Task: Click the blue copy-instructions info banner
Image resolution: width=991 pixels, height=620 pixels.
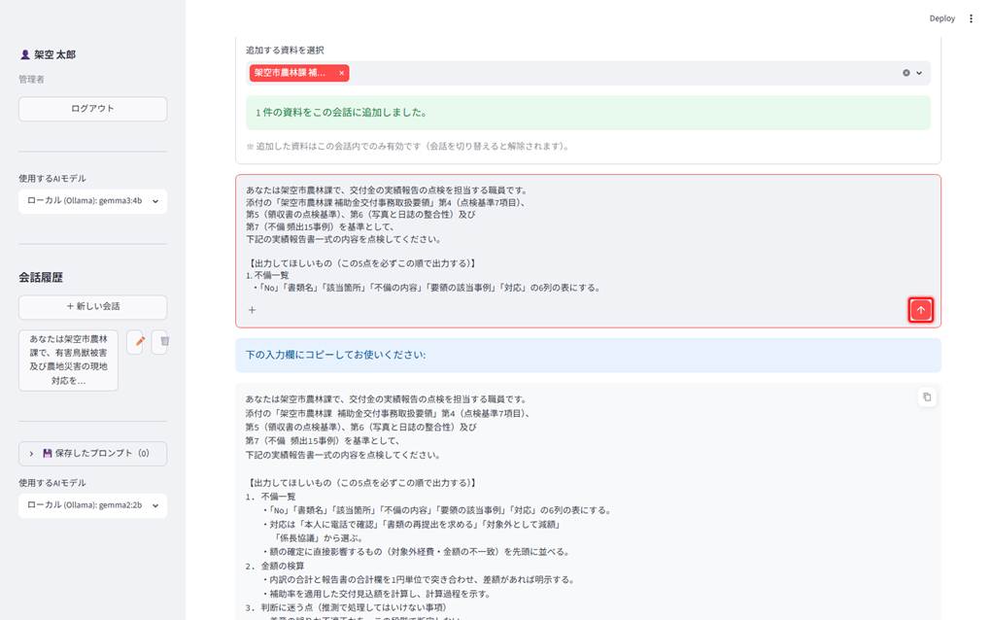Action: 588,355
